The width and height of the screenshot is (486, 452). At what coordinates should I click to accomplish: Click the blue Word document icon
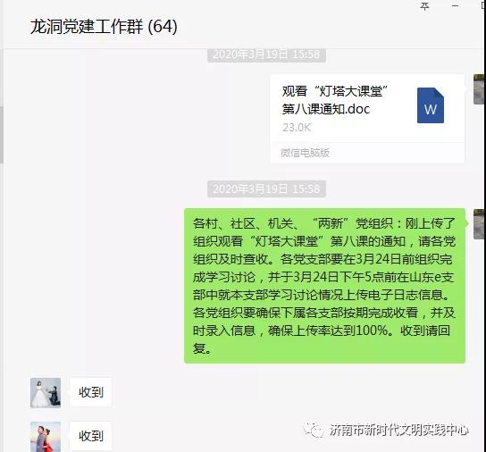(x=431, y=105)
